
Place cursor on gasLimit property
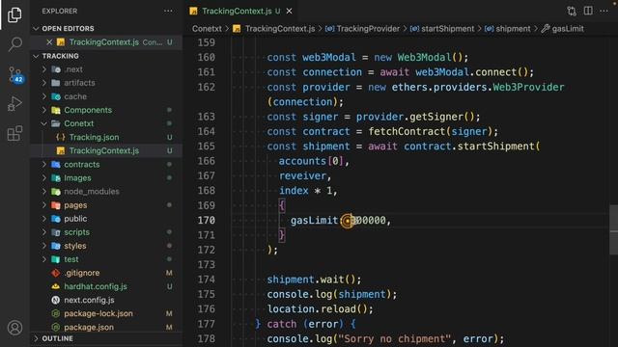315,221
